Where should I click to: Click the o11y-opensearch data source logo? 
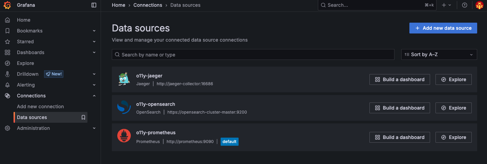click(124, 108)
